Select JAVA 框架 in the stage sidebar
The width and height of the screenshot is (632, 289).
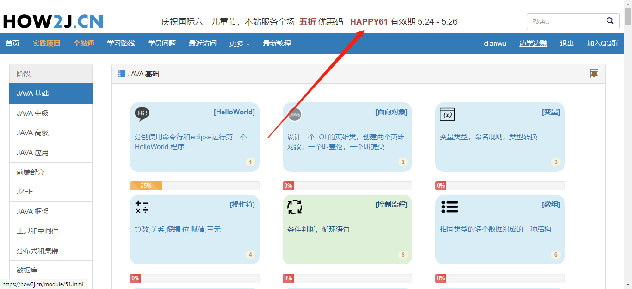51,212
